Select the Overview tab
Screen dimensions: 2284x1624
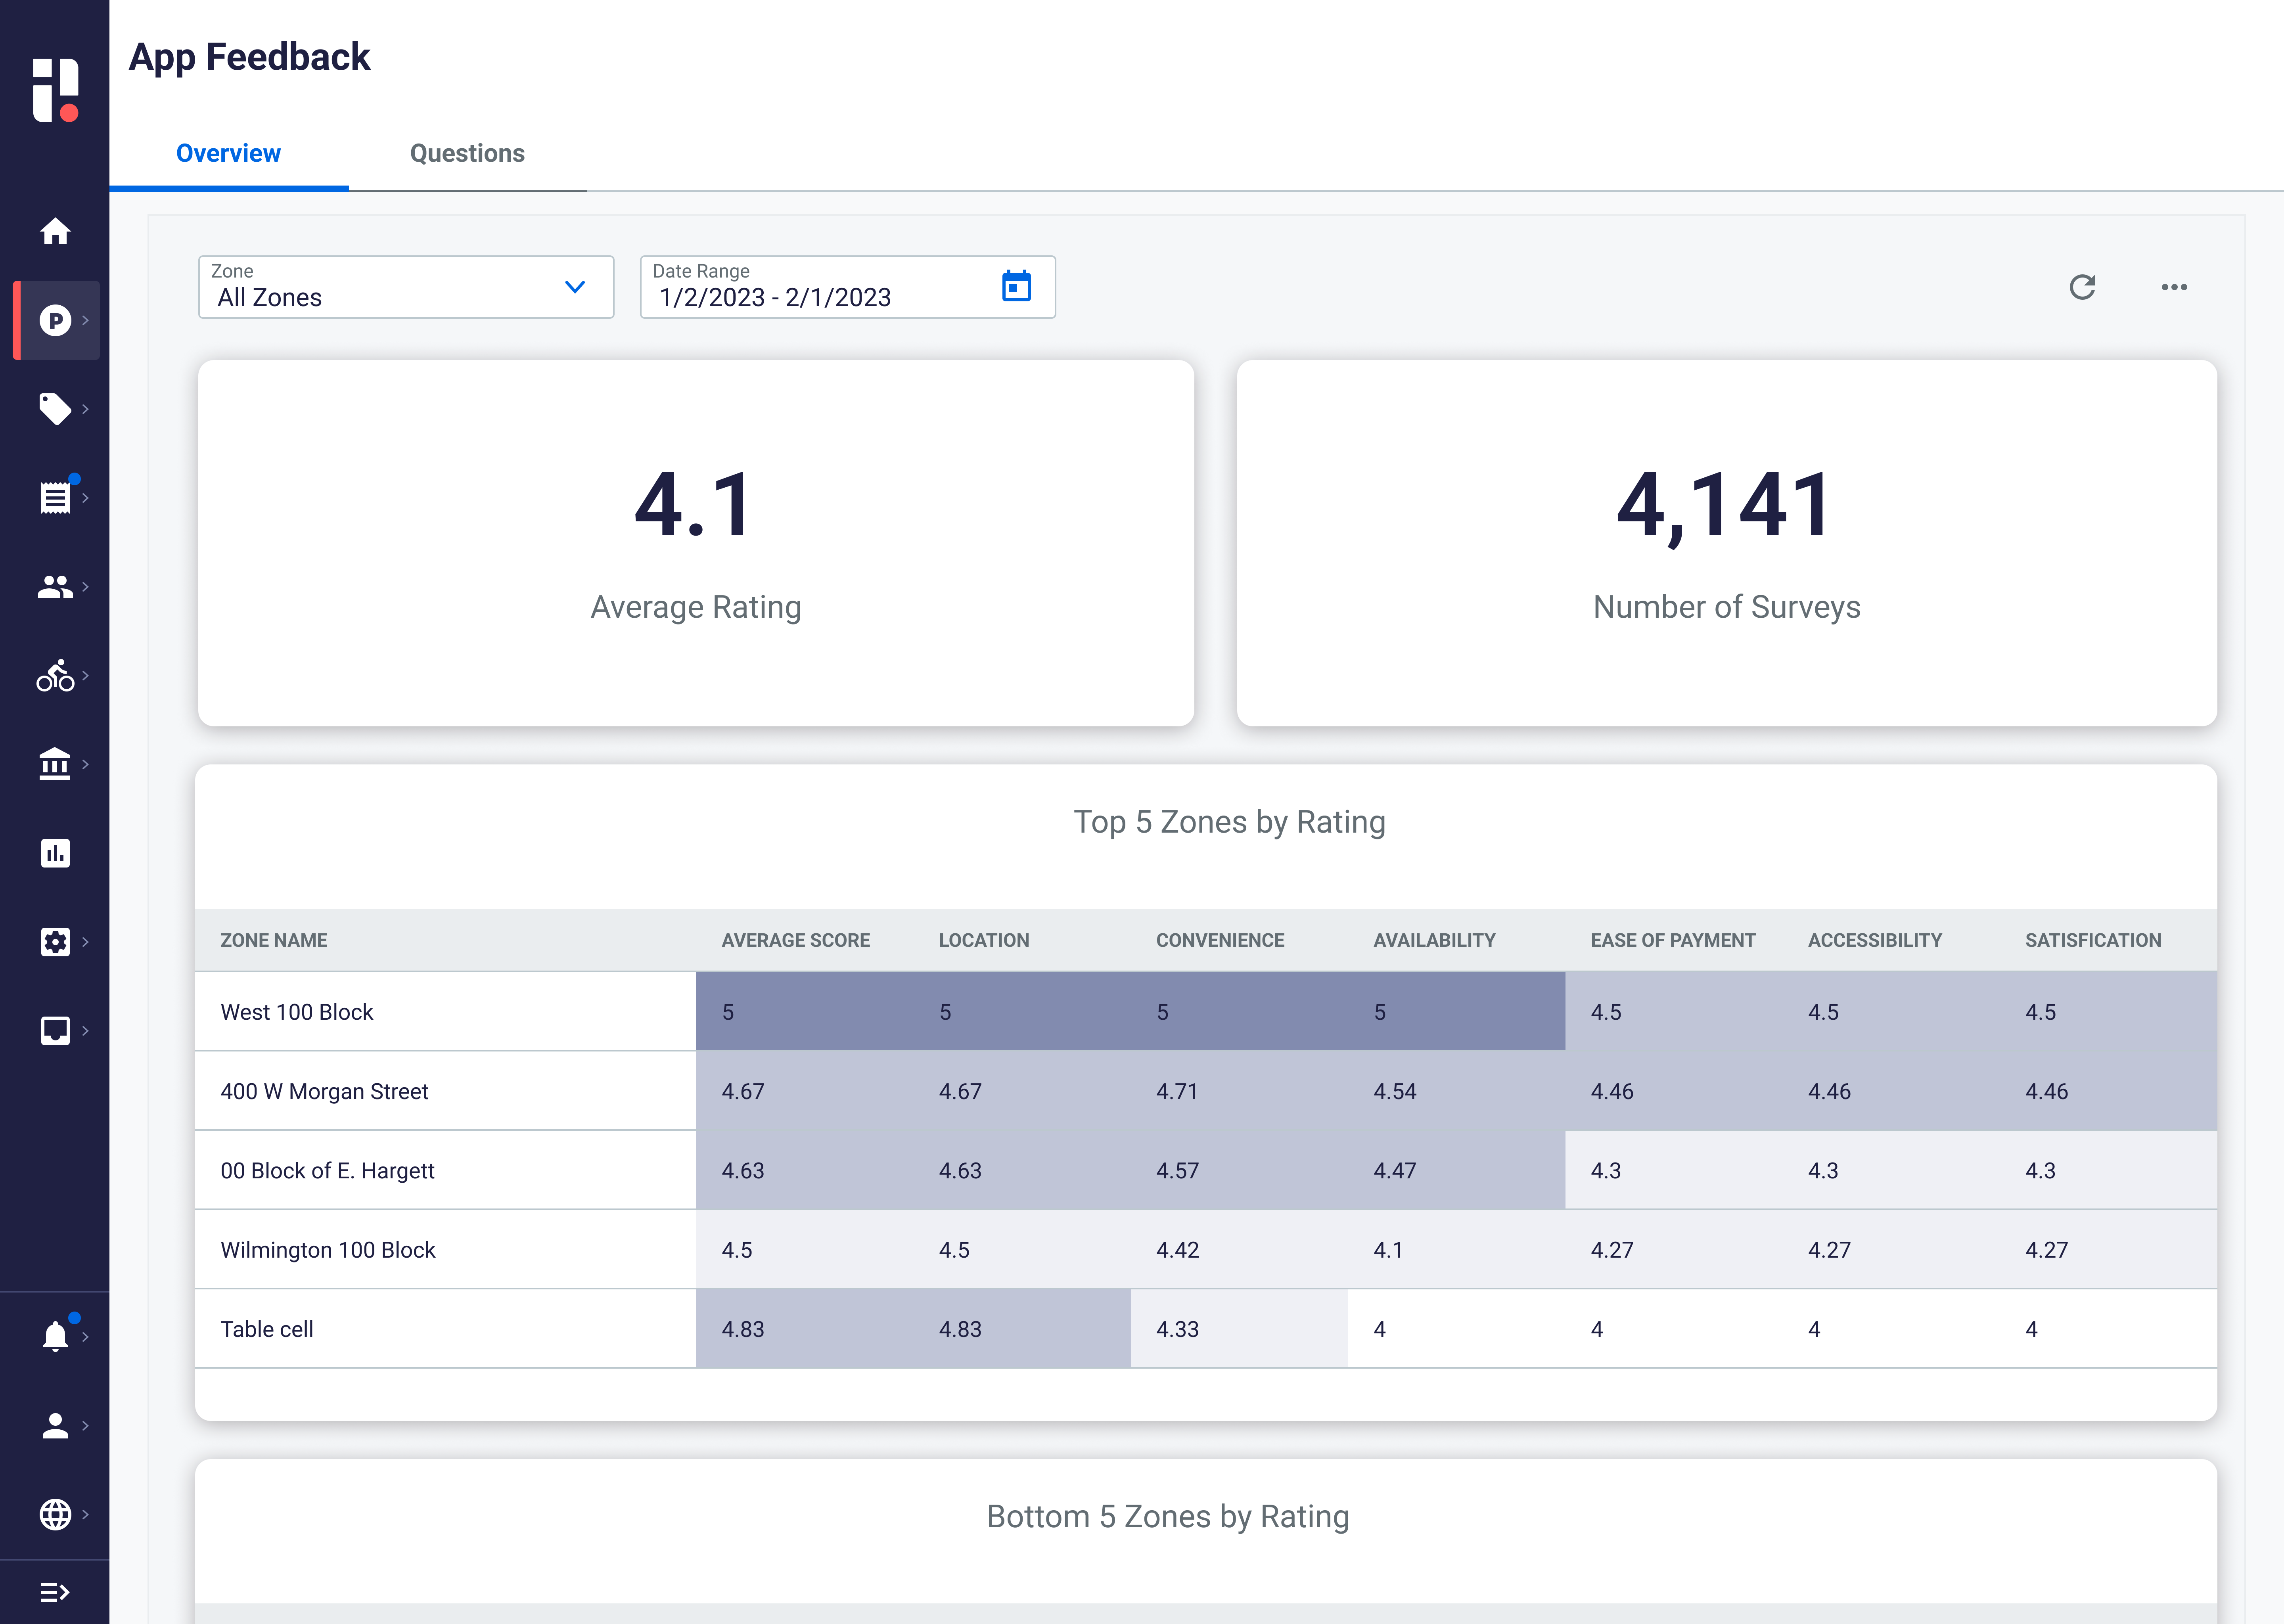tap(228, 154)
